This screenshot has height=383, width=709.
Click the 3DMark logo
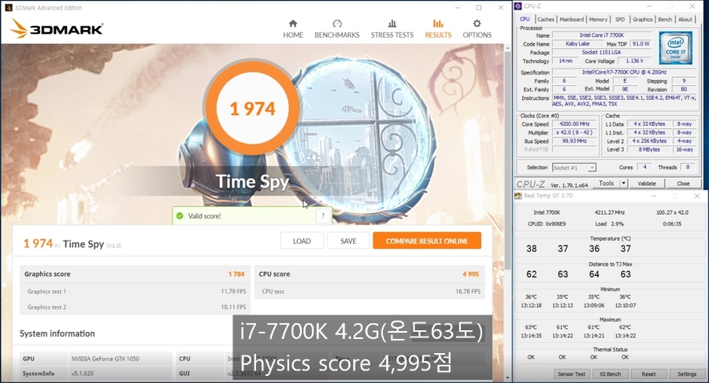click(x=57, y=28)
